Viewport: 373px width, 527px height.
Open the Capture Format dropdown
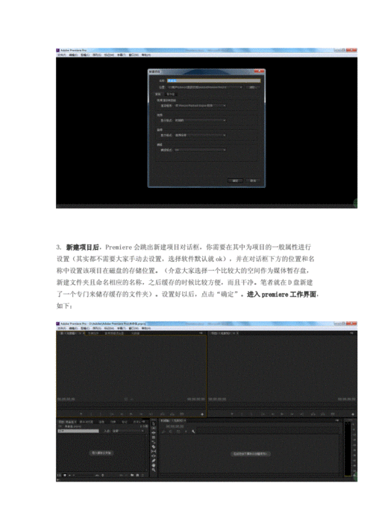(201, 150)
